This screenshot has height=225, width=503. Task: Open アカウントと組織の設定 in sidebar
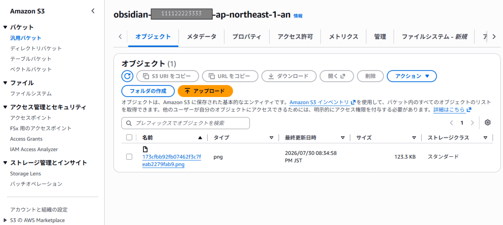[39, 210]
